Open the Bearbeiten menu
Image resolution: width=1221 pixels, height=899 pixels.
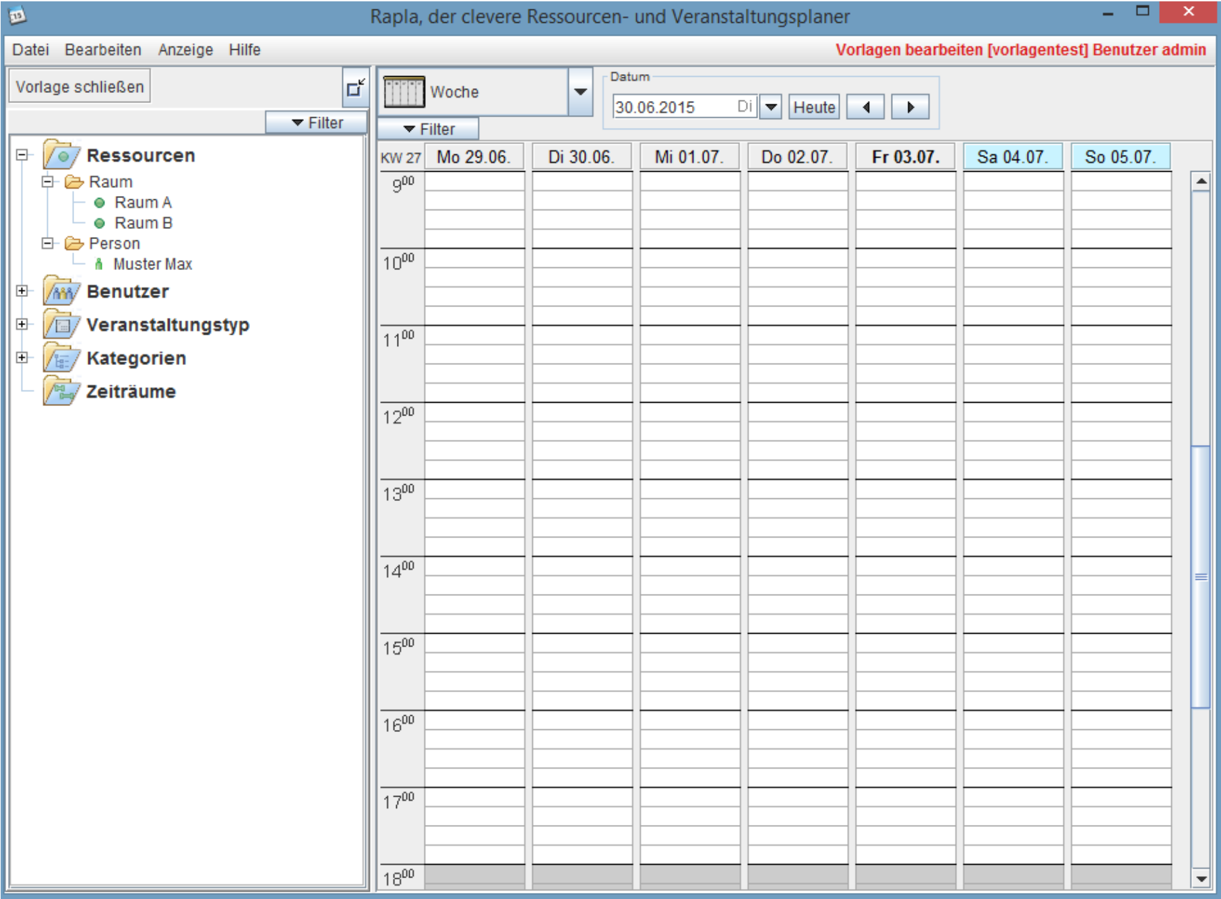103,50
